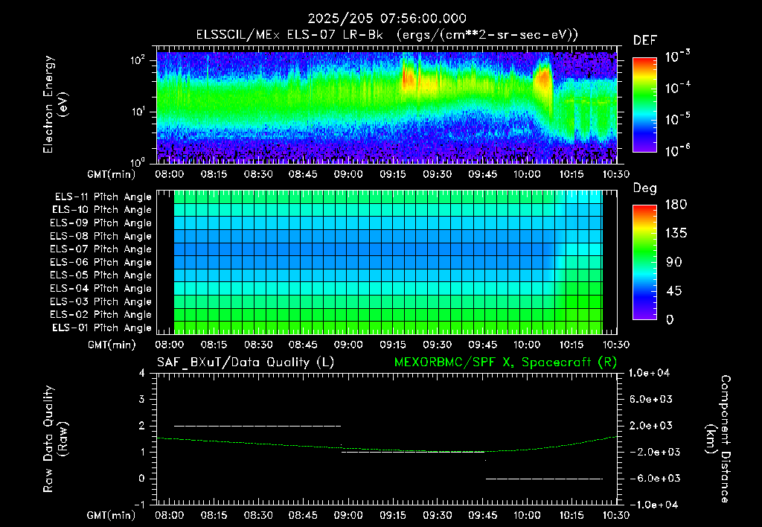
Task: Click the white data quality line at level 0
Action: tap(544, 479)
